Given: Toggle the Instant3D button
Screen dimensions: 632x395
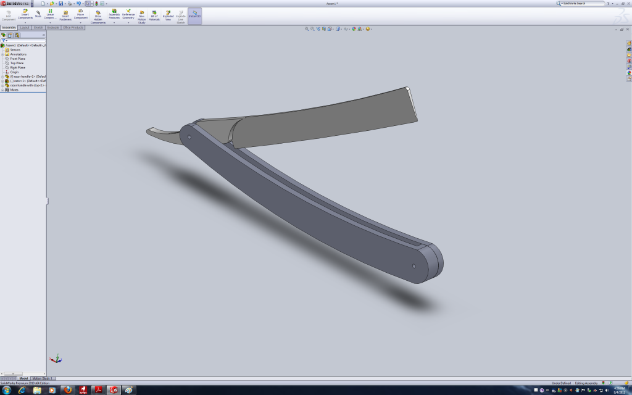Looking at the screenshot, I should pyautogui.click(x=194, y=15).
